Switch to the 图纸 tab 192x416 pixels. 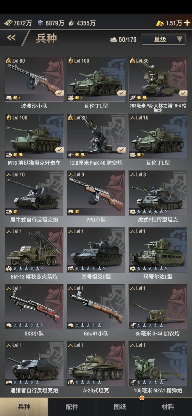click(x=120, y=407)
